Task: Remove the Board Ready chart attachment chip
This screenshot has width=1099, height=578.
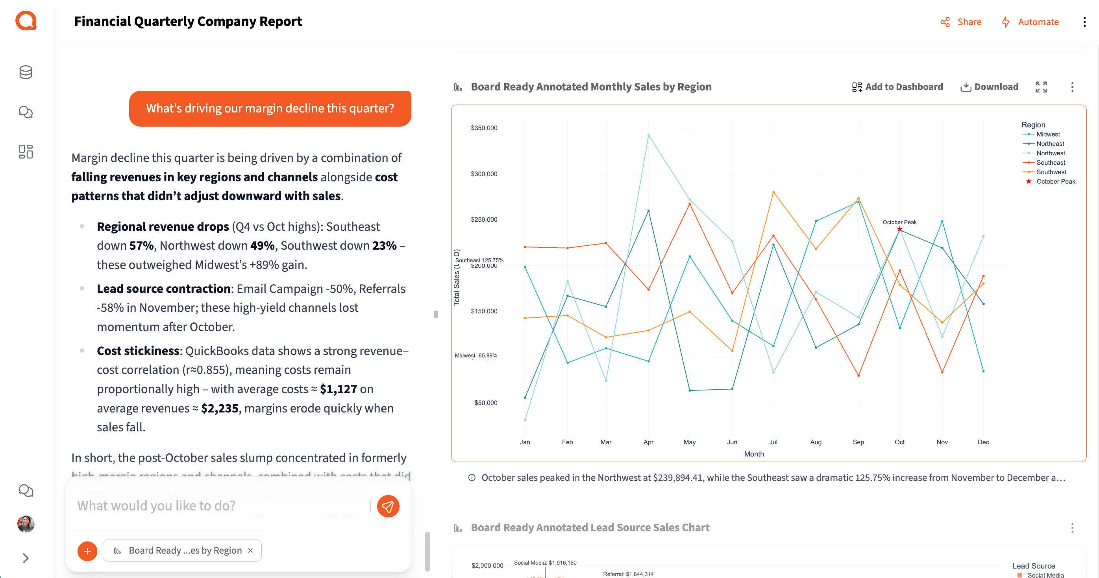Action: [x=250, y=550]
